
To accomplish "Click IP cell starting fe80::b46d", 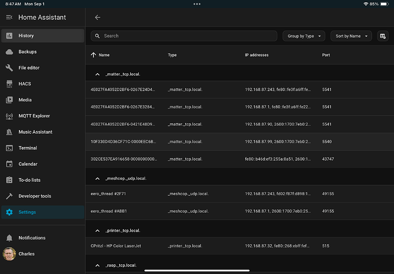I will (278, 159).
